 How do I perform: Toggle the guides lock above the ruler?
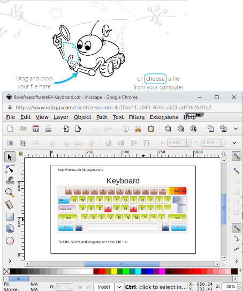(20, 154)
